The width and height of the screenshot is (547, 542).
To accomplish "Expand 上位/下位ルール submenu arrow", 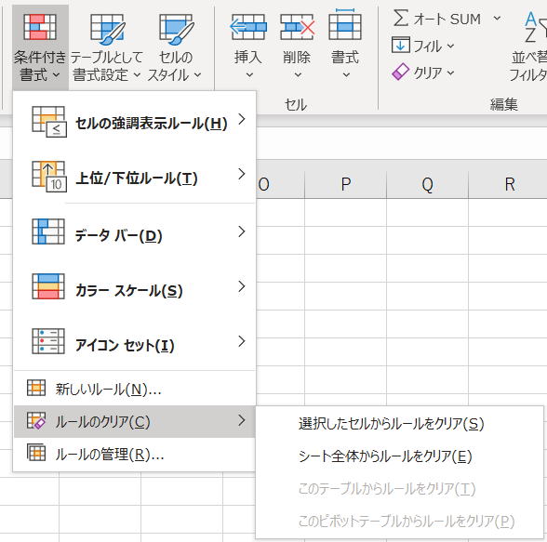I will point(242,174).
